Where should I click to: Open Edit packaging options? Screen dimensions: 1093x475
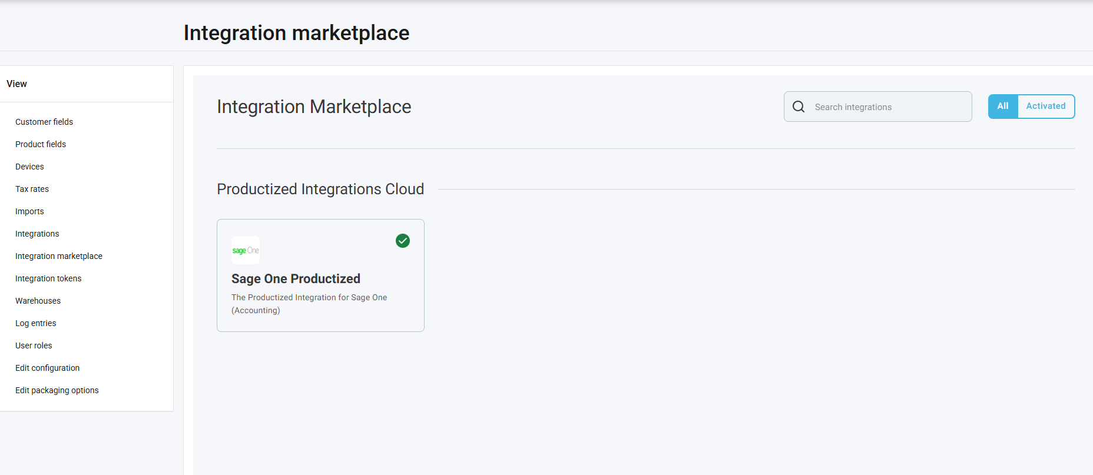[x=57, y=390]
